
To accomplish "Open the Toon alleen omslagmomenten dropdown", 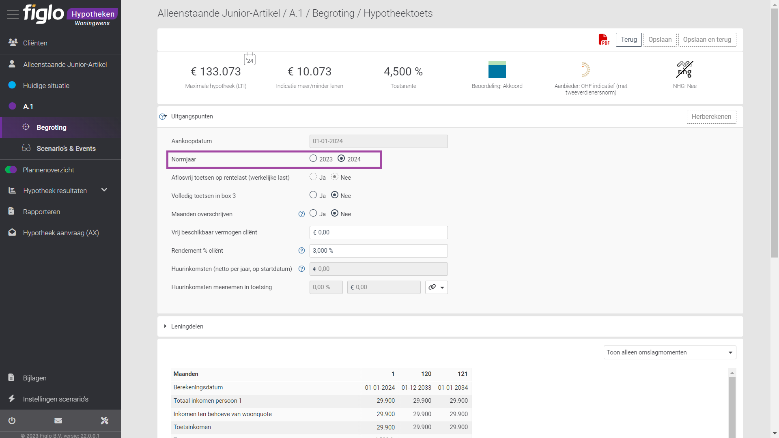I will pos(670,352).
